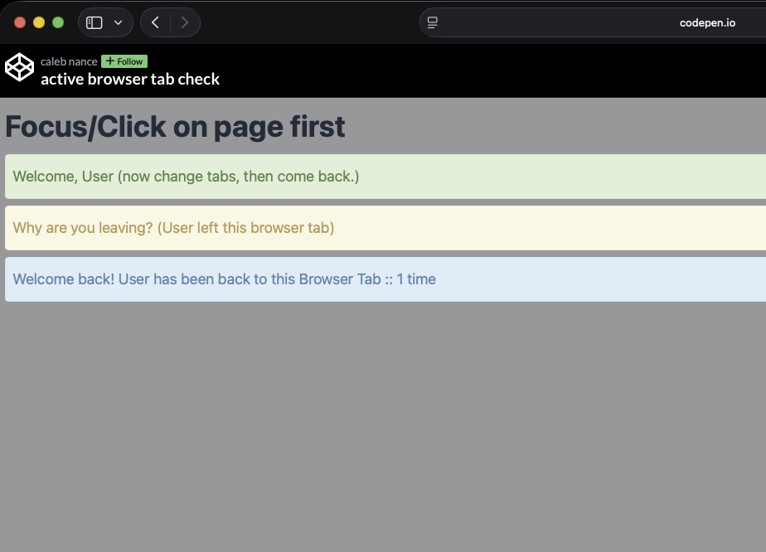
Task: Open the CodePen logo icon
Action: point(20,67)
